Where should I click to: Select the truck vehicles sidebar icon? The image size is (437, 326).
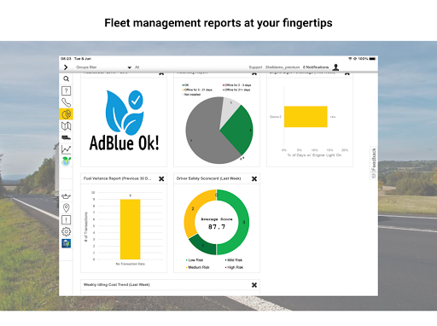pos(66,137)
